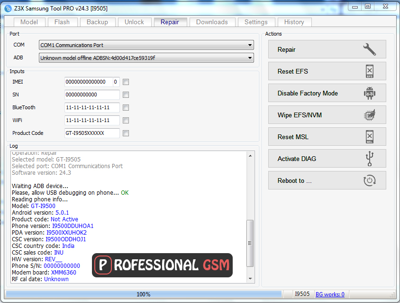This screenshot has width=400, height=303.
Task: Tick the IMEI checkbox
Action: (x=126, y=82)
